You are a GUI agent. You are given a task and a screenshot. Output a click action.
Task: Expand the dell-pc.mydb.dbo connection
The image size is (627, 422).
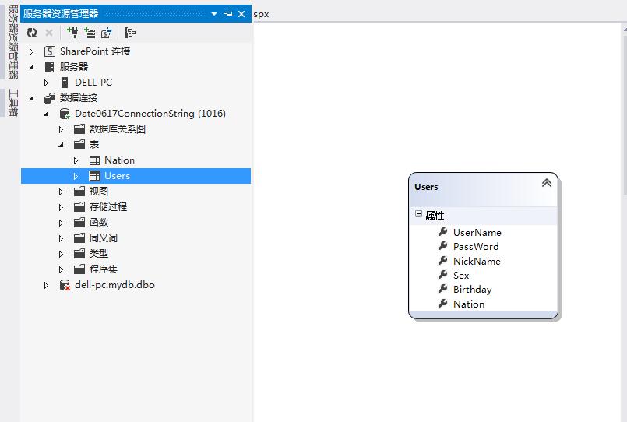[47, 285]
